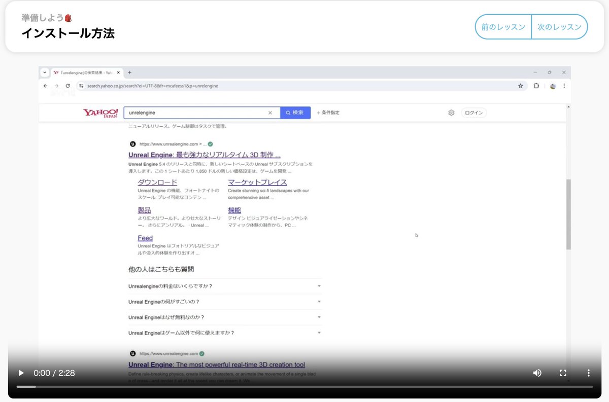Open the マーケットプレイス sublink
The height and width of the screenshot is (402, 609).
click(257, 182)
